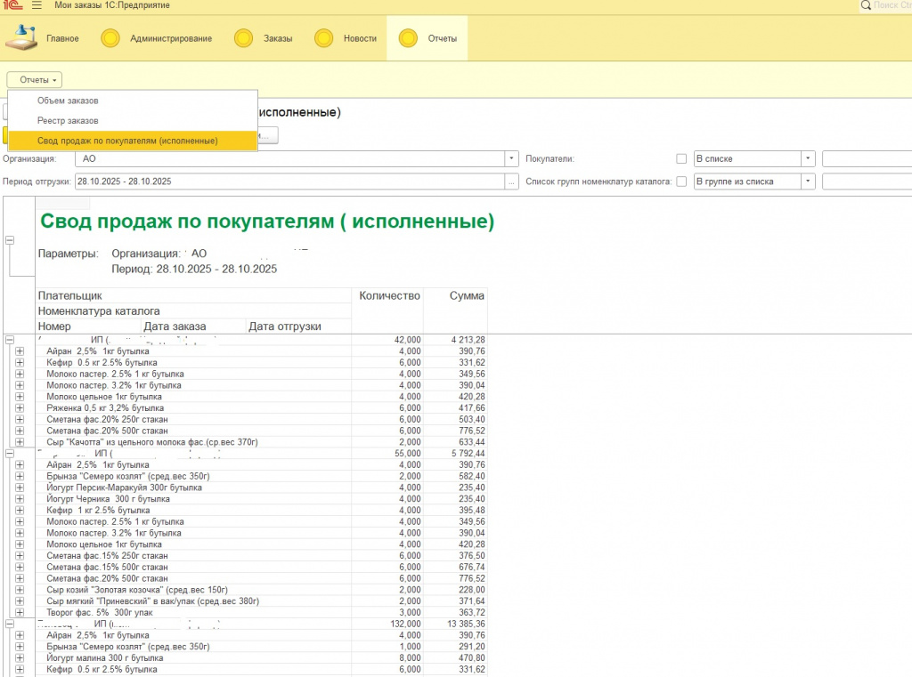Screen dimensions: 912x677
Task: Click the Заказы section circle icon
Action: point(244,38)
